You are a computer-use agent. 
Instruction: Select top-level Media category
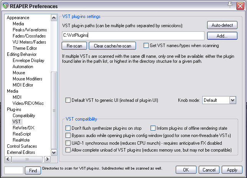click(x=12, y=91)
